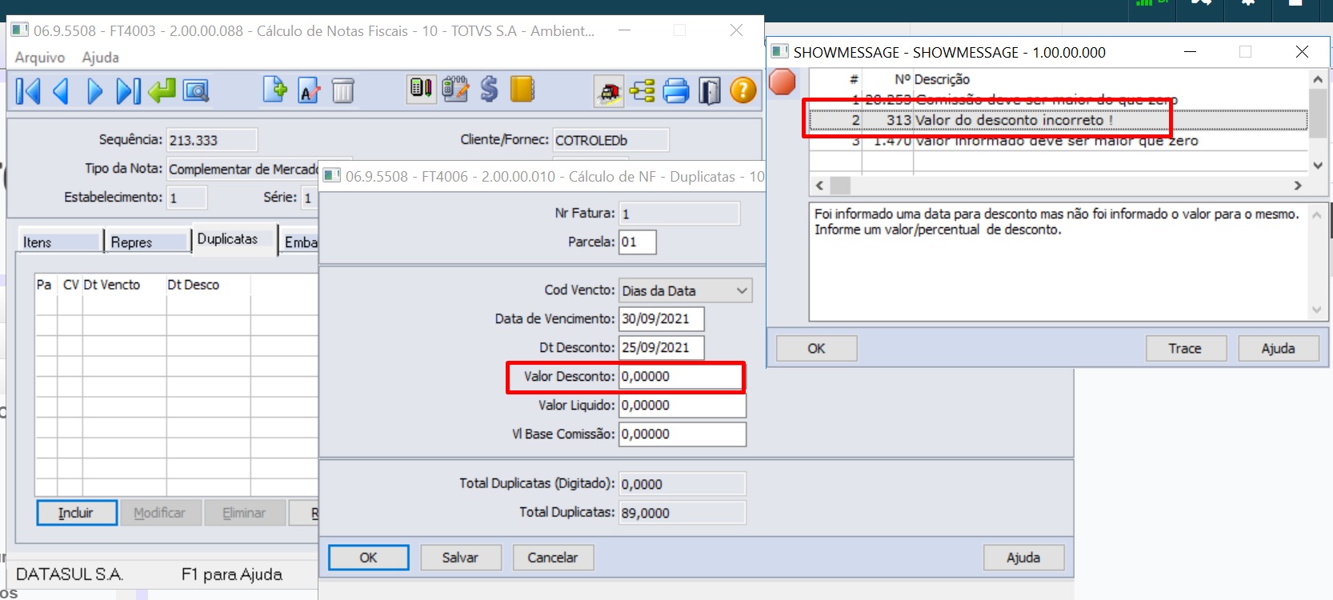Open the Cod Vencto dropdown
Image resolution: width=1333 pixels, height=600 pixels.
(686, 290)
